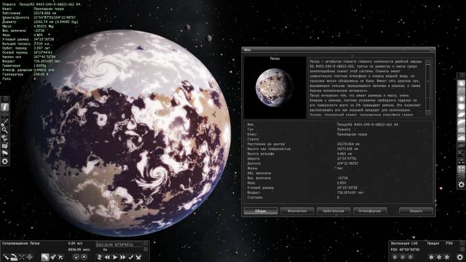Click the small button right of time rate value
Viewport: 466px width, 262px height.
tap(146, 250)
